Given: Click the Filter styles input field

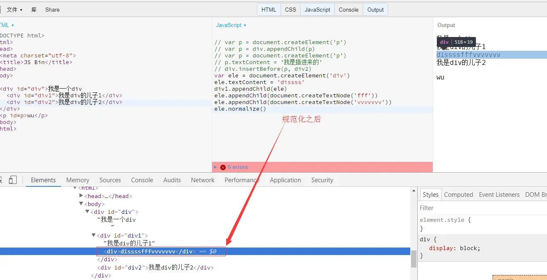Looking at the screenshot, I should pyautogui.click(x=482, y=208).
